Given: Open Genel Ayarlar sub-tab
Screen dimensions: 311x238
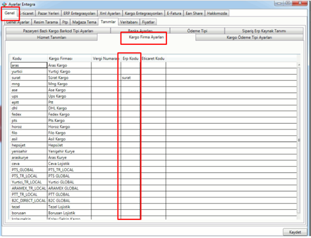Looking at the screenshot, I should (18, 22).
